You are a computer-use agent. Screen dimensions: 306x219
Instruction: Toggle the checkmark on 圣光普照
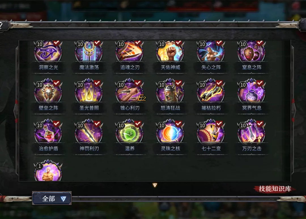pos(97,83)
